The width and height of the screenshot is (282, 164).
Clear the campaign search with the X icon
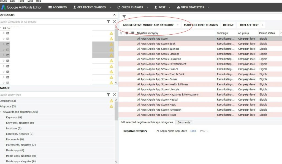point(114,22)
